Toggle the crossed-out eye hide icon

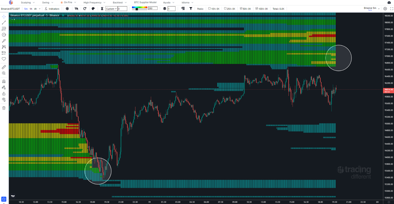[77, 9]
